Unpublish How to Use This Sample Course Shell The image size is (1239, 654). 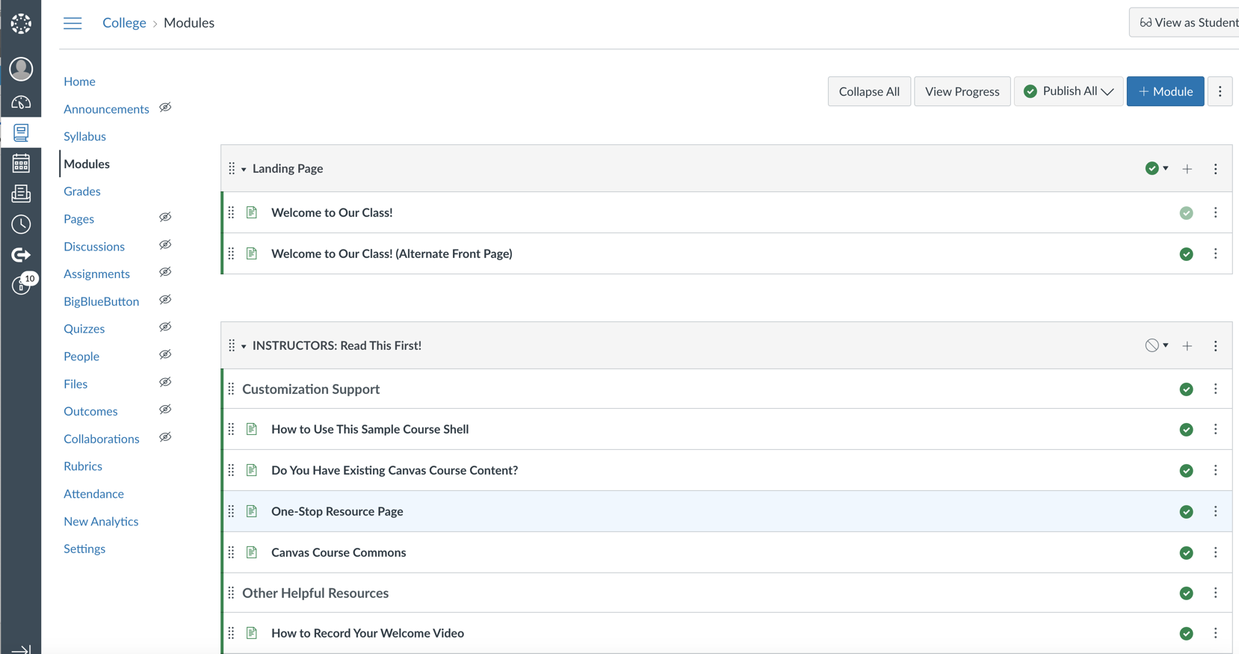coord(1187,430)
